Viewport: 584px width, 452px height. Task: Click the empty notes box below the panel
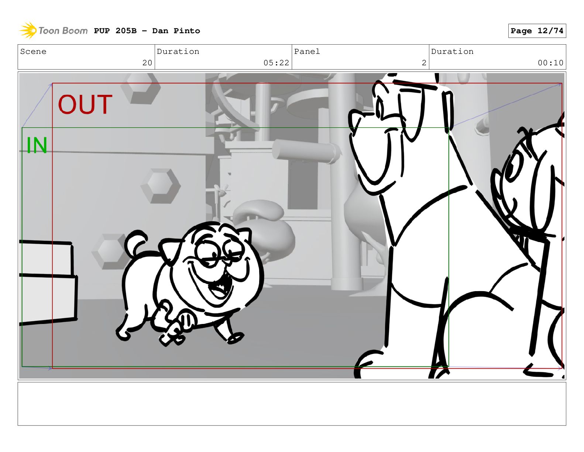click(292, 404)
